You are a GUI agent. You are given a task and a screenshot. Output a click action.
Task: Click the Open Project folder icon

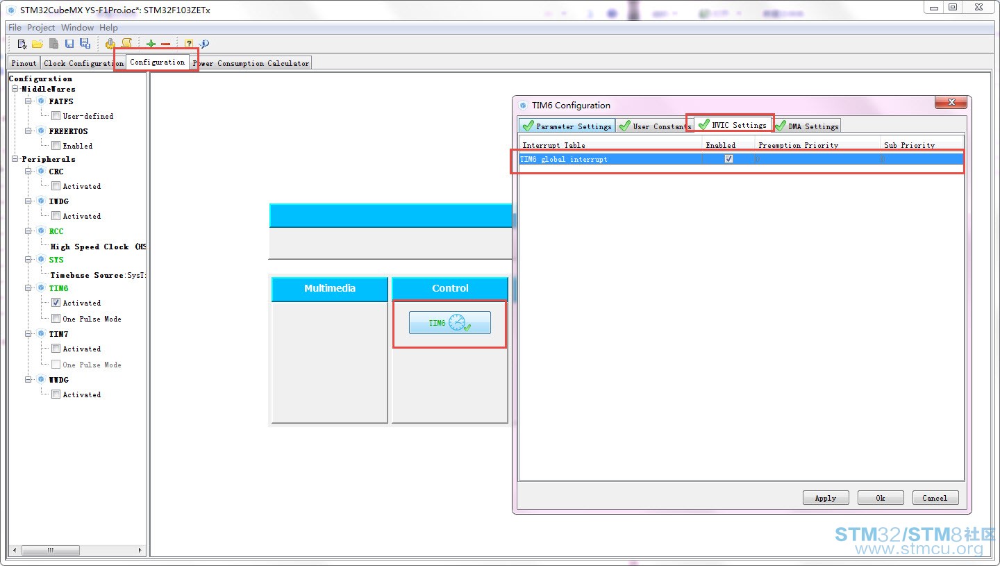pyautogui.click(x=37, y=44)
